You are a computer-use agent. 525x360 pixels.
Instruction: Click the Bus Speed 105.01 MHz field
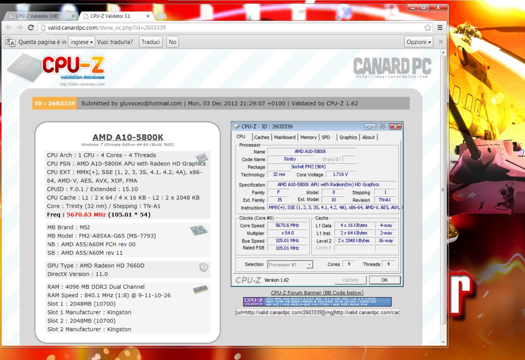pos(287,241)
